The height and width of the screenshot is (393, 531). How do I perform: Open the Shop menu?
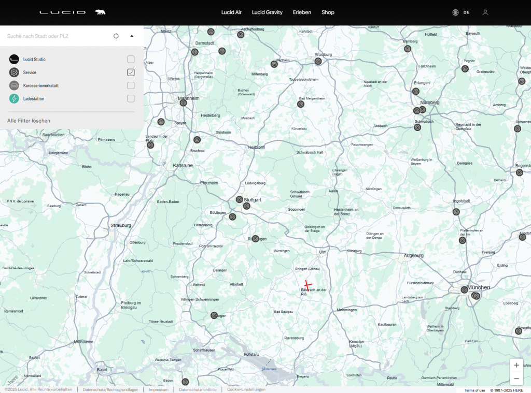point(328,12)
